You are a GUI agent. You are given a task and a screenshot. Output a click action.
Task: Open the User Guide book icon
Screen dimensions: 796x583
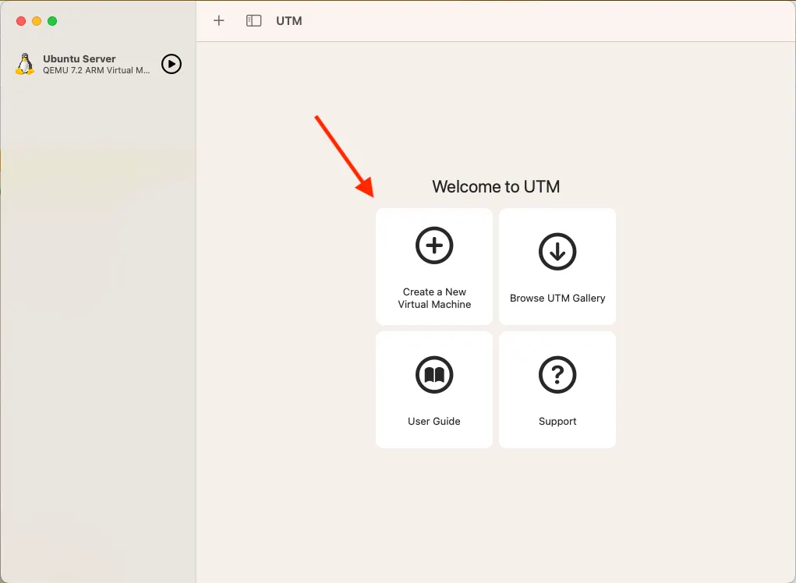pyautogui.click(x=434, y=375)
